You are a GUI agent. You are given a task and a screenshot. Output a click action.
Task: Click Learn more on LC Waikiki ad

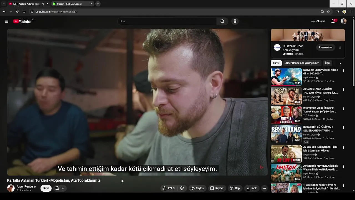pyautogui.click(x=326, y=47)
